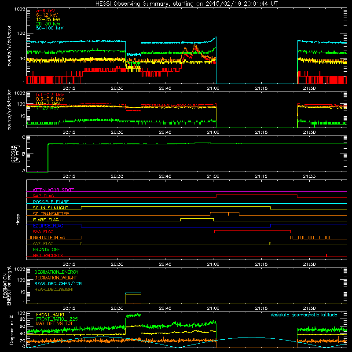Select the orange 6-12 keV legend label
Viewport: 352px width, 352px height.
tap(47, 15)
